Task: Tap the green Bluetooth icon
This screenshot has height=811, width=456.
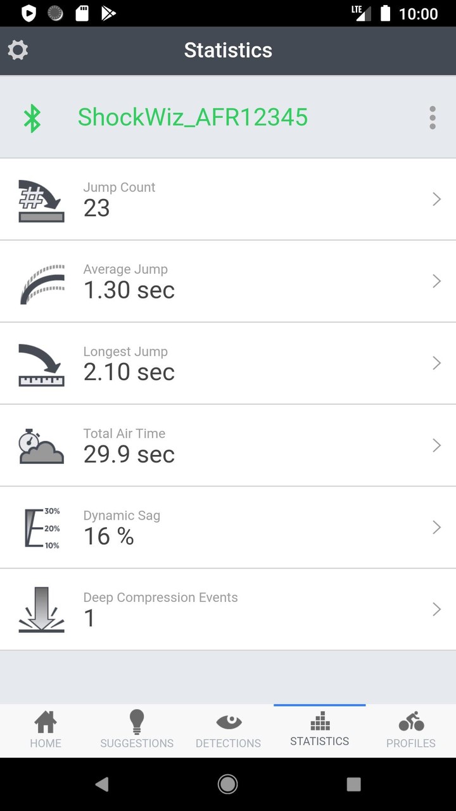Action: pyautogui.click(x=32, y=118)
